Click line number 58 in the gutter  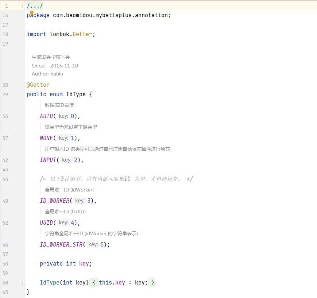(x=5, y=264)
